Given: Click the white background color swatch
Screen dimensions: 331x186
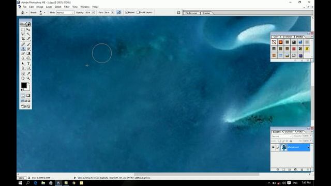Looking at the screenshot, I should tap(27, 89).
